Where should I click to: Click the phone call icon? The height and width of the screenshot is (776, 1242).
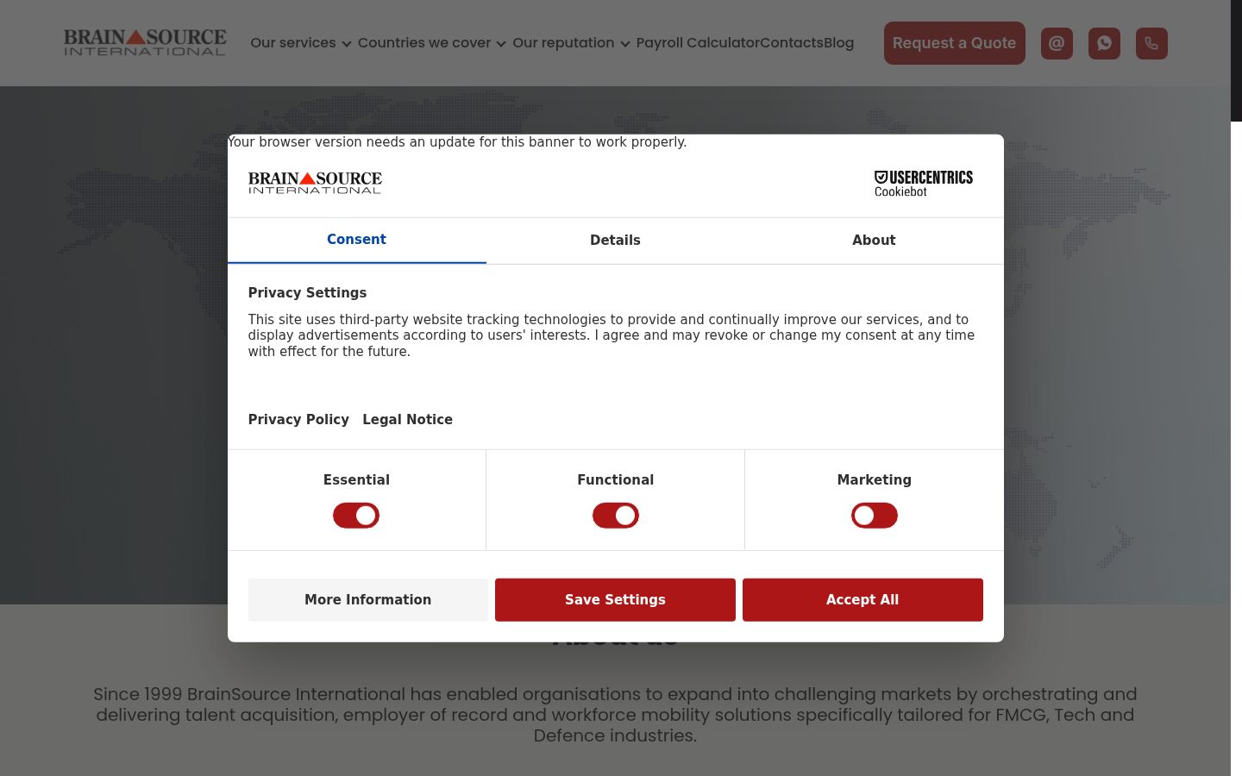tap(1151, 43)
